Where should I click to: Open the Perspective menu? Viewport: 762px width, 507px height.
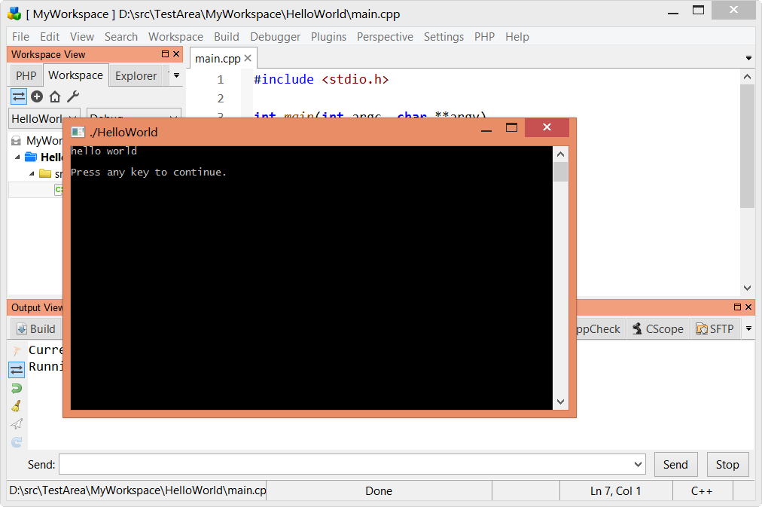[x=385, y=36]
